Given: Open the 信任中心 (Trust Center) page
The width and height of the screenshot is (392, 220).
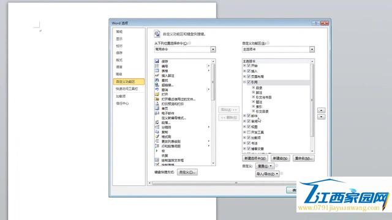Looking at the screenshot, I should click(123, 103).
